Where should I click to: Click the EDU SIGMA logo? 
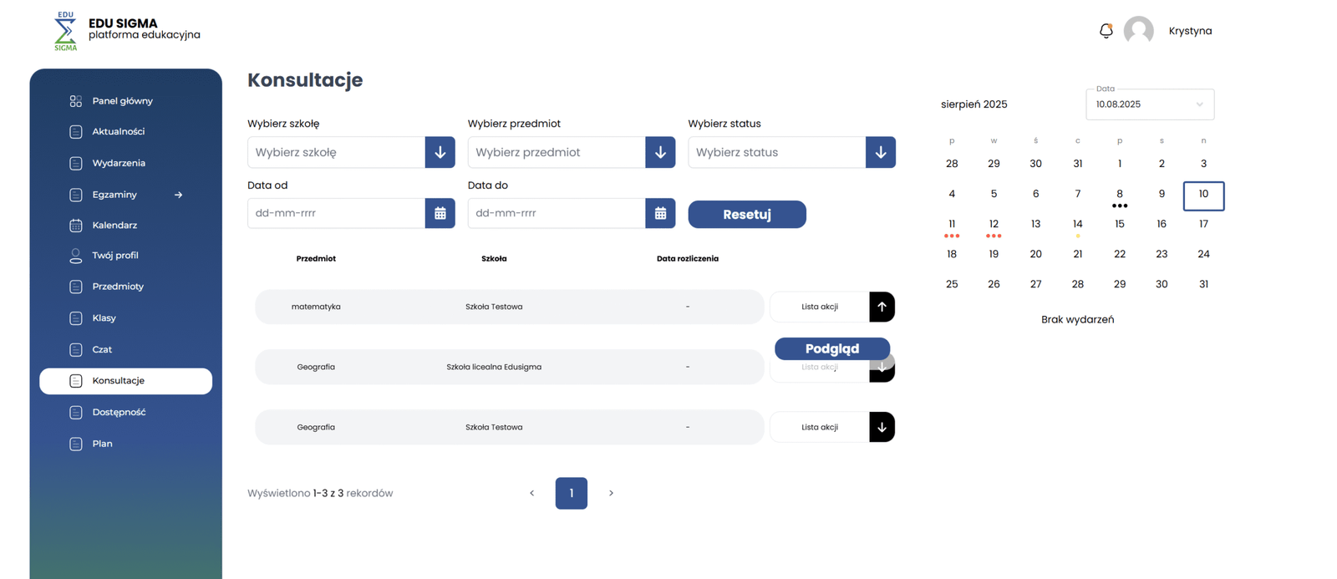(x=65, y=31)
